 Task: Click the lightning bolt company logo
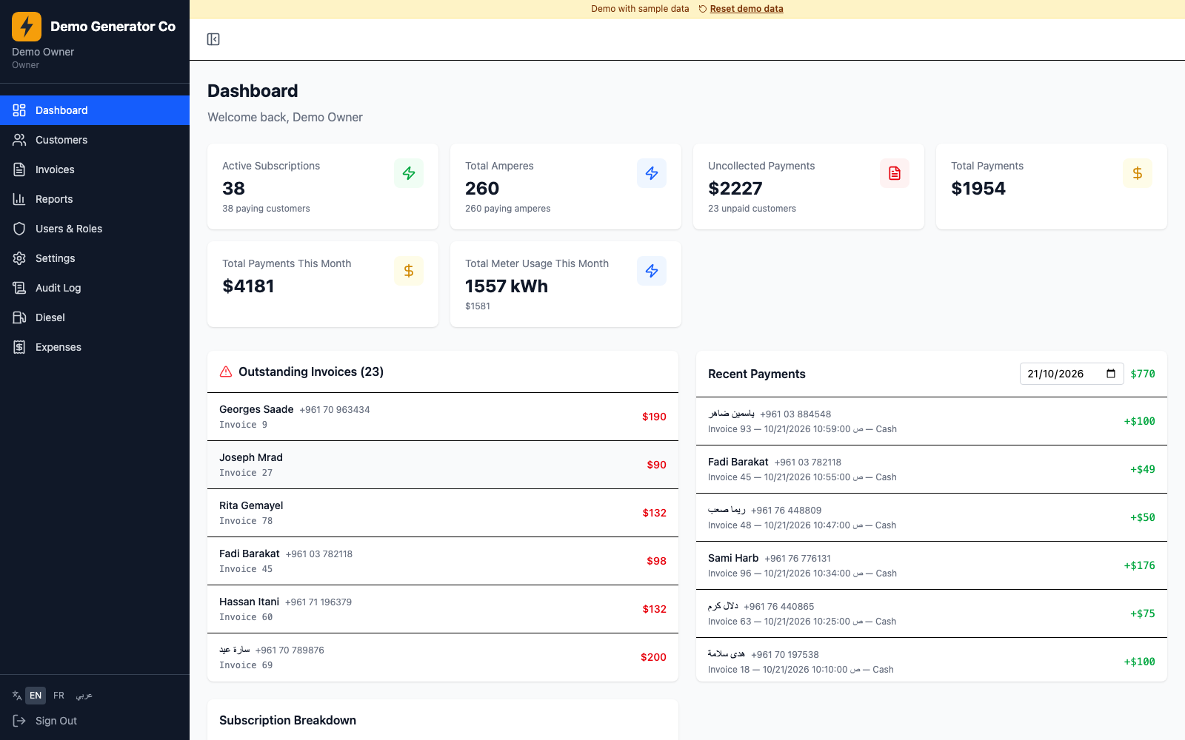27,27
